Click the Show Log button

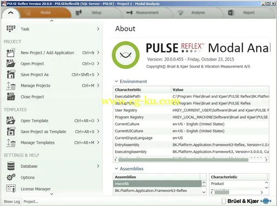12,202
